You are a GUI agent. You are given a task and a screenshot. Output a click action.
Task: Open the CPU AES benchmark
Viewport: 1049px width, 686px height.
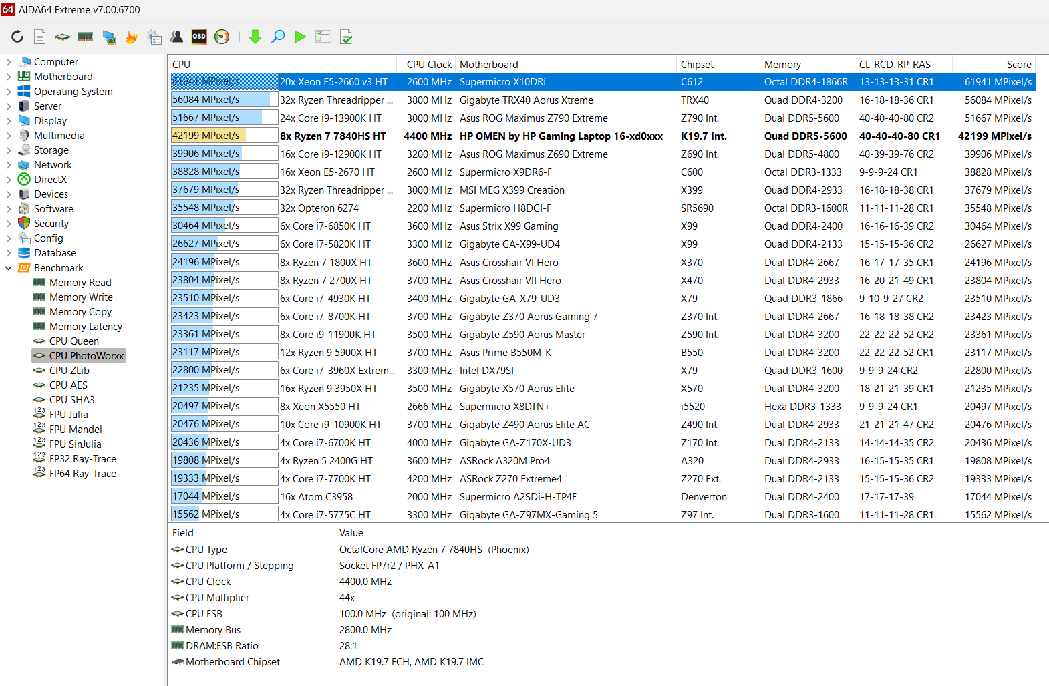[68, 385]
